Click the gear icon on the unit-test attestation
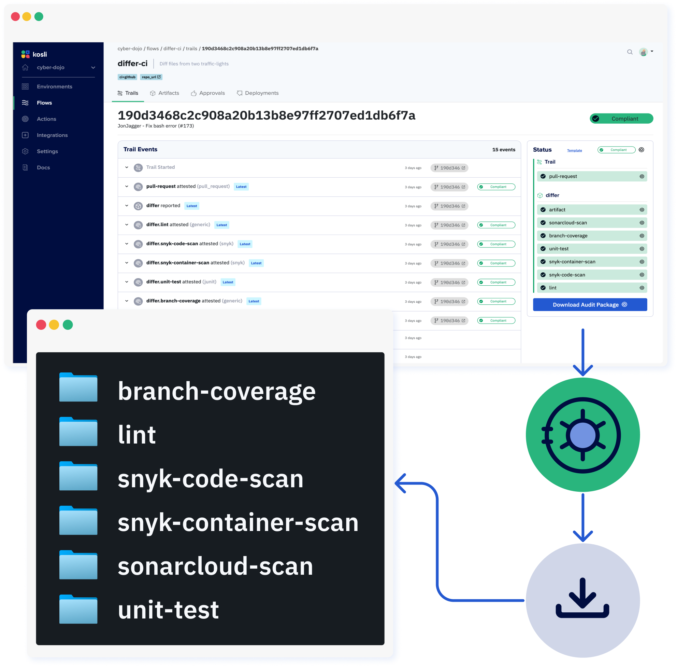Image resolution: width=677 pixels, height=667 pixels. click(642, 249)
